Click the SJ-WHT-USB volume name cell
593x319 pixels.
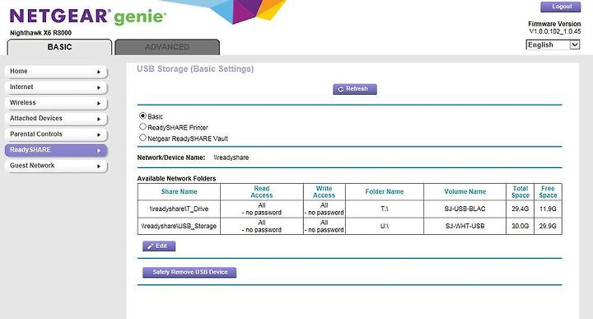pyautogui.click(x=465, y=227)
